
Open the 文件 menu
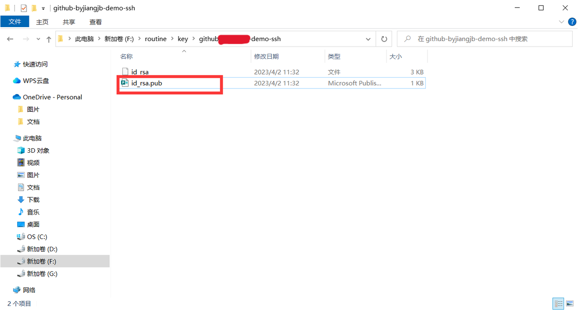point(14,21)
